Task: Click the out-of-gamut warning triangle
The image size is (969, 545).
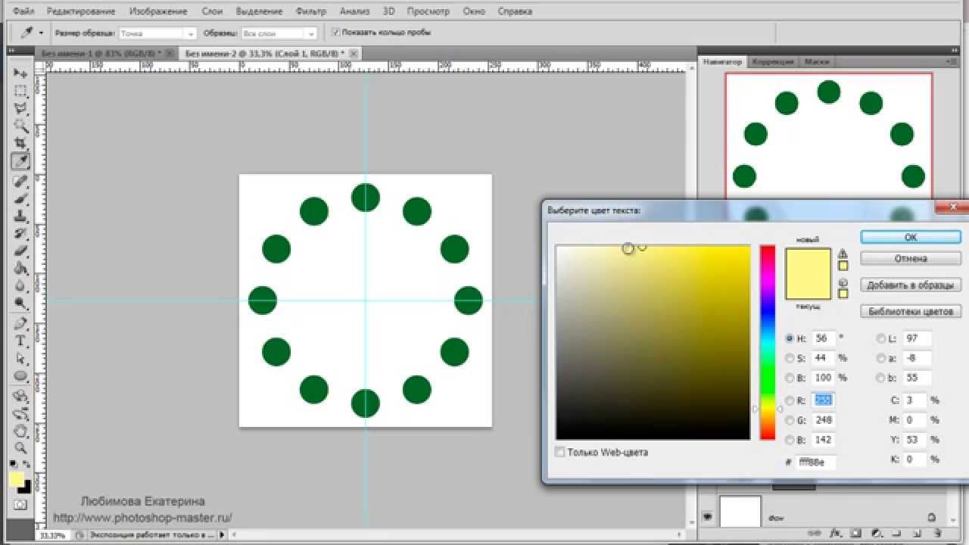Action: 843,254
